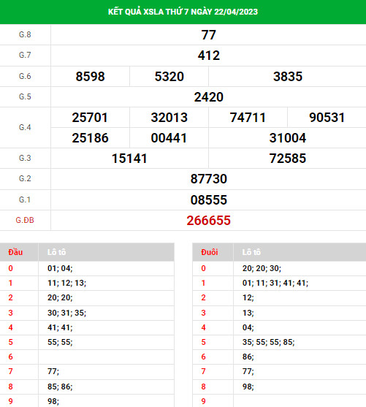Click the green header title XSLA 22/04/2023
Viewport: 366px width, 407px height.
[183, 12]
